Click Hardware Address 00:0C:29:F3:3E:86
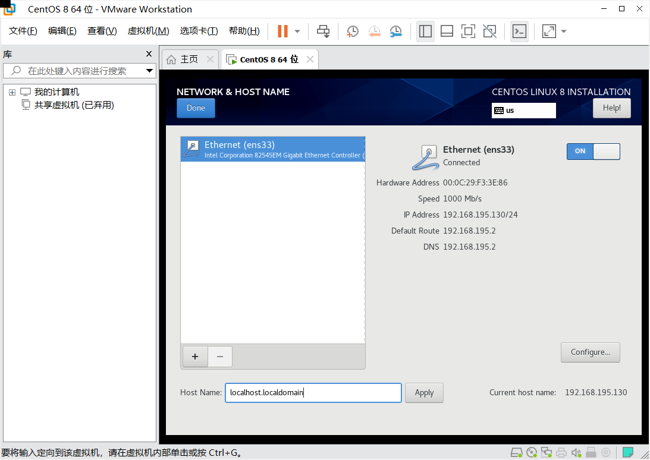 475,183
